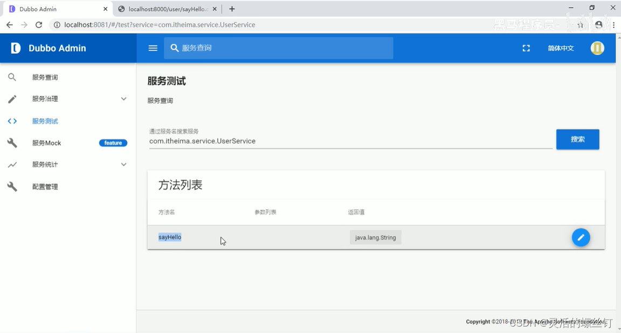Enable fullscreen mode
Image resolution: width=621 pixels, height=333 pixels.
coord(526,48)
